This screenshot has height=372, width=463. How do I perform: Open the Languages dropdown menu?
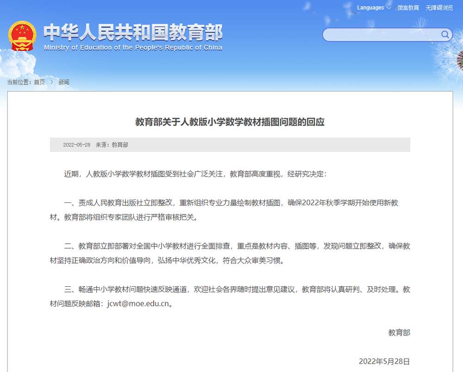point(374,8)
